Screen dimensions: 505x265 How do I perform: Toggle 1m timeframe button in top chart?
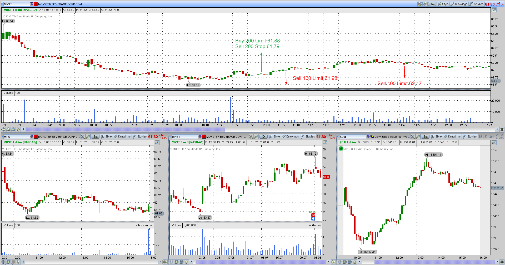pos(432,4)
